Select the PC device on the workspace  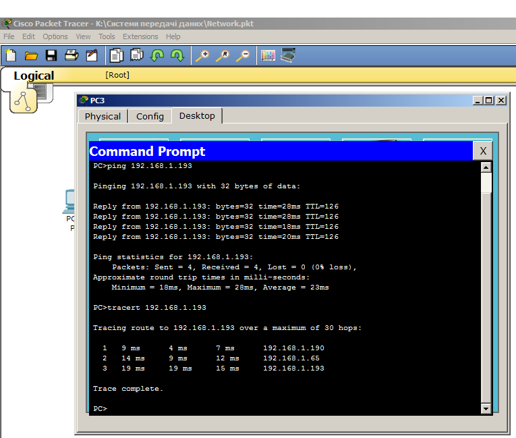pos(69,202)
